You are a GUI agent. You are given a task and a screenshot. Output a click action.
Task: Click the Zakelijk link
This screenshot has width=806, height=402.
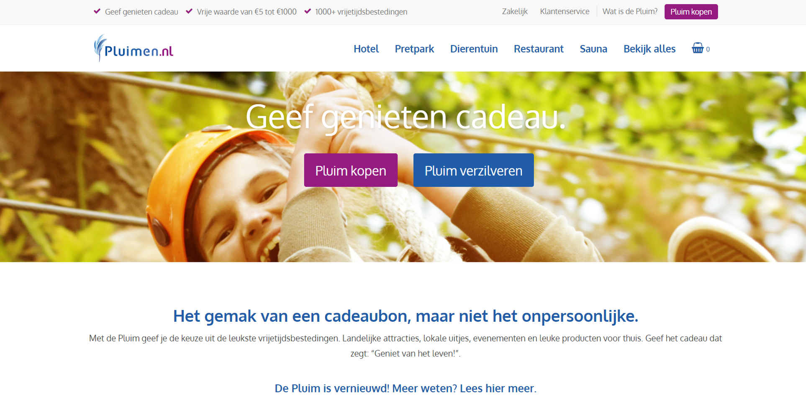[x=515, y=12]
